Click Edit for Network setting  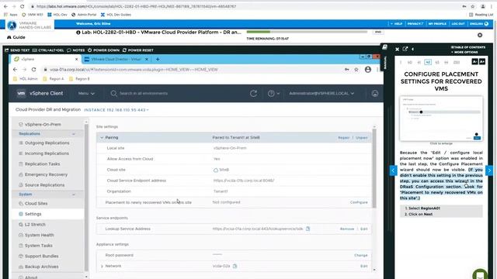coord(364,266)
